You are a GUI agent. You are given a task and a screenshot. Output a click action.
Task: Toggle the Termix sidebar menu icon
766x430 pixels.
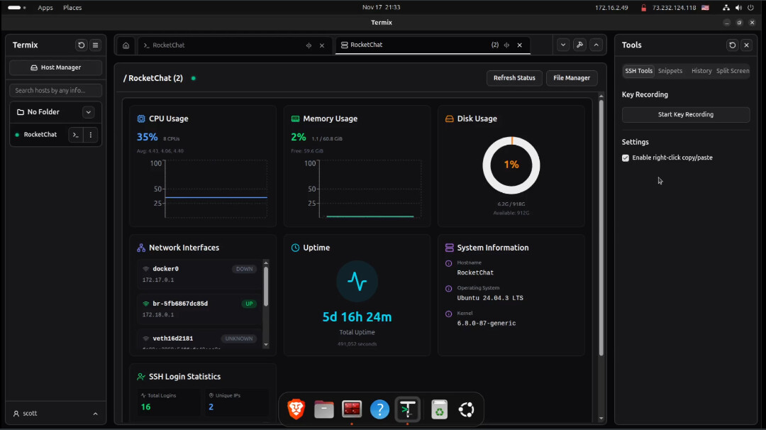click(x=96, y=45)
